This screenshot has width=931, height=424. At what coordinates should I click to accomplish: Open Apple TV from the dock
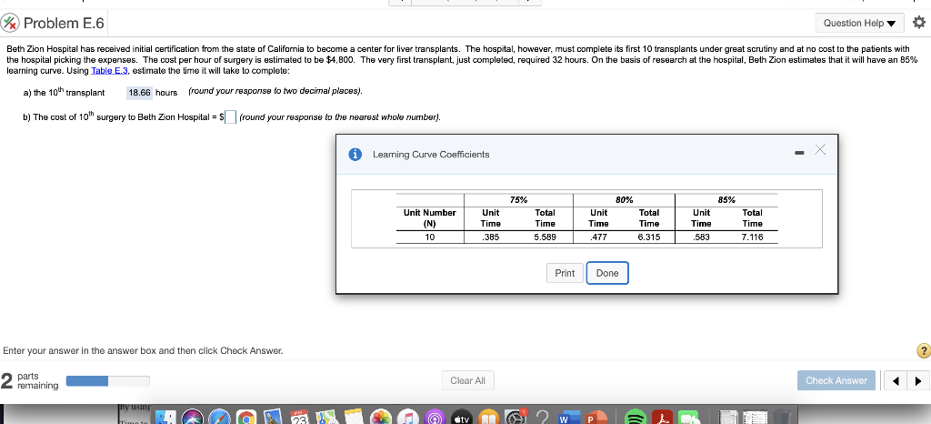click(461, 417)
